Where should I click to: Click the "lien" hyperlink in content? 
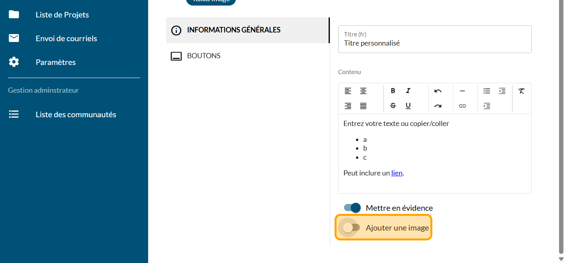point(397,173)
